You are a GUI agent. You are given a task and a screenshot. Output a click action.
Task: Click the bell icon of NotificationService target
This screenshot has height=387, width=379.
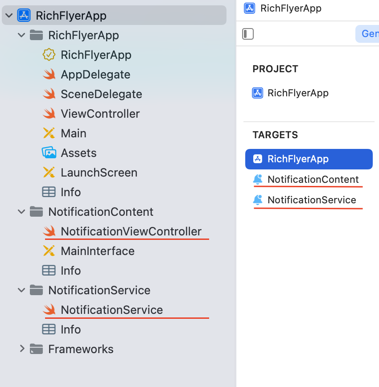pyautogui.click(x=258, y=200)
